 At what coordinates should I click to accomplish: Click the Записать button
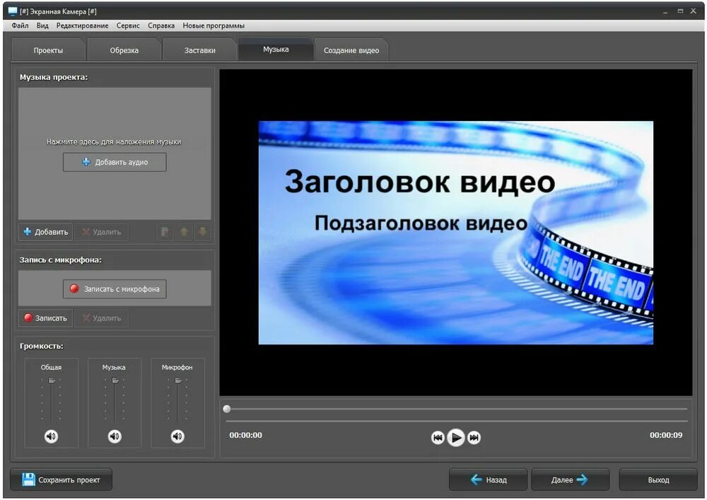tap(45, 318)
